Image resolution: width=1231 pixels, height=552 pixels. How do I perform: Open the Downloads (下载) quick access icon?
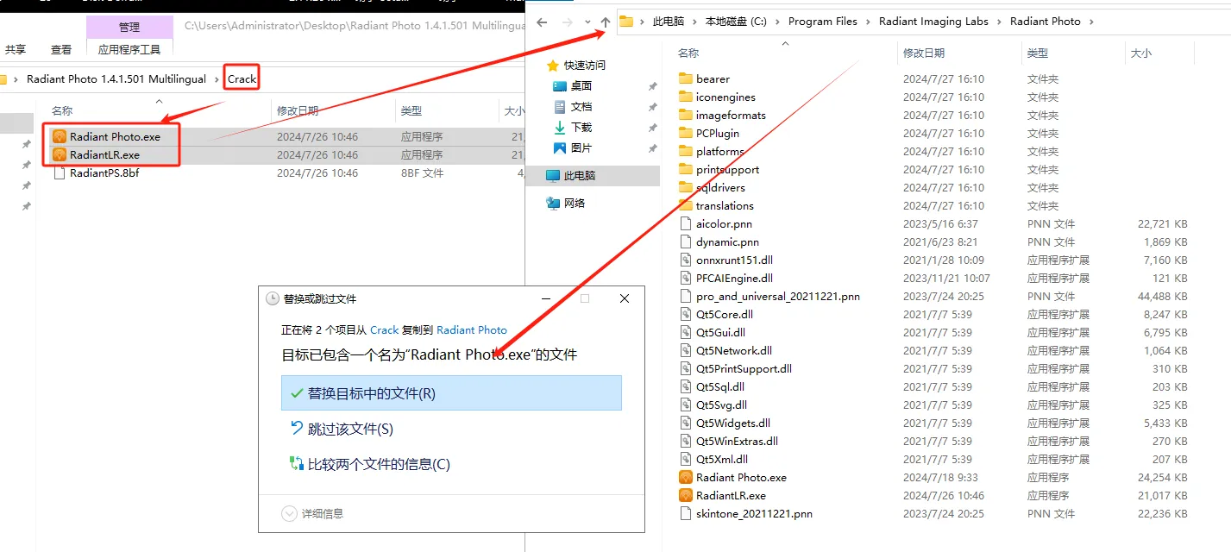point(560,127)
